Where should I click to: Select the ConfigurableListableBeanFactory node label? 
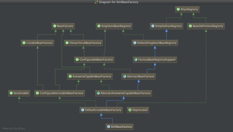coord(61,93)
